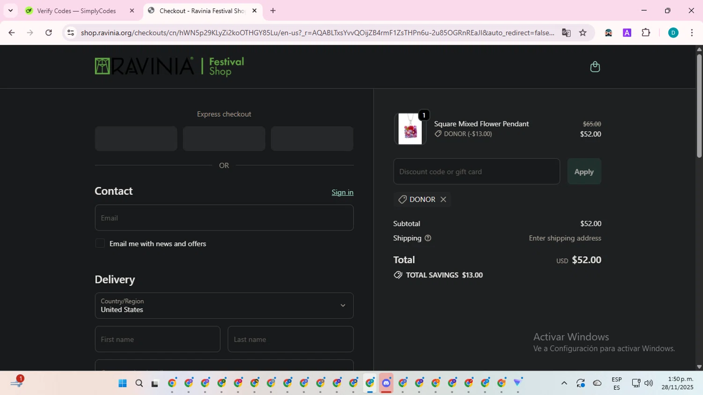This screenshot has height=395, width=703.
Task: Reload the checkout page
Action: point(48,33)
